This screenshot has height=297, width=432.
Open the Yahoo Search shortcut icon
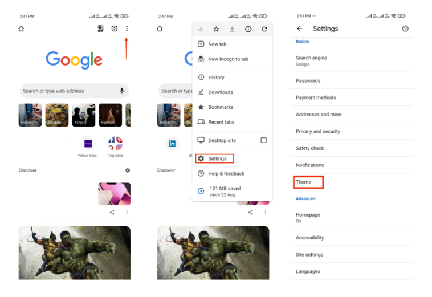pyautogui.click(x=88, y=144)
